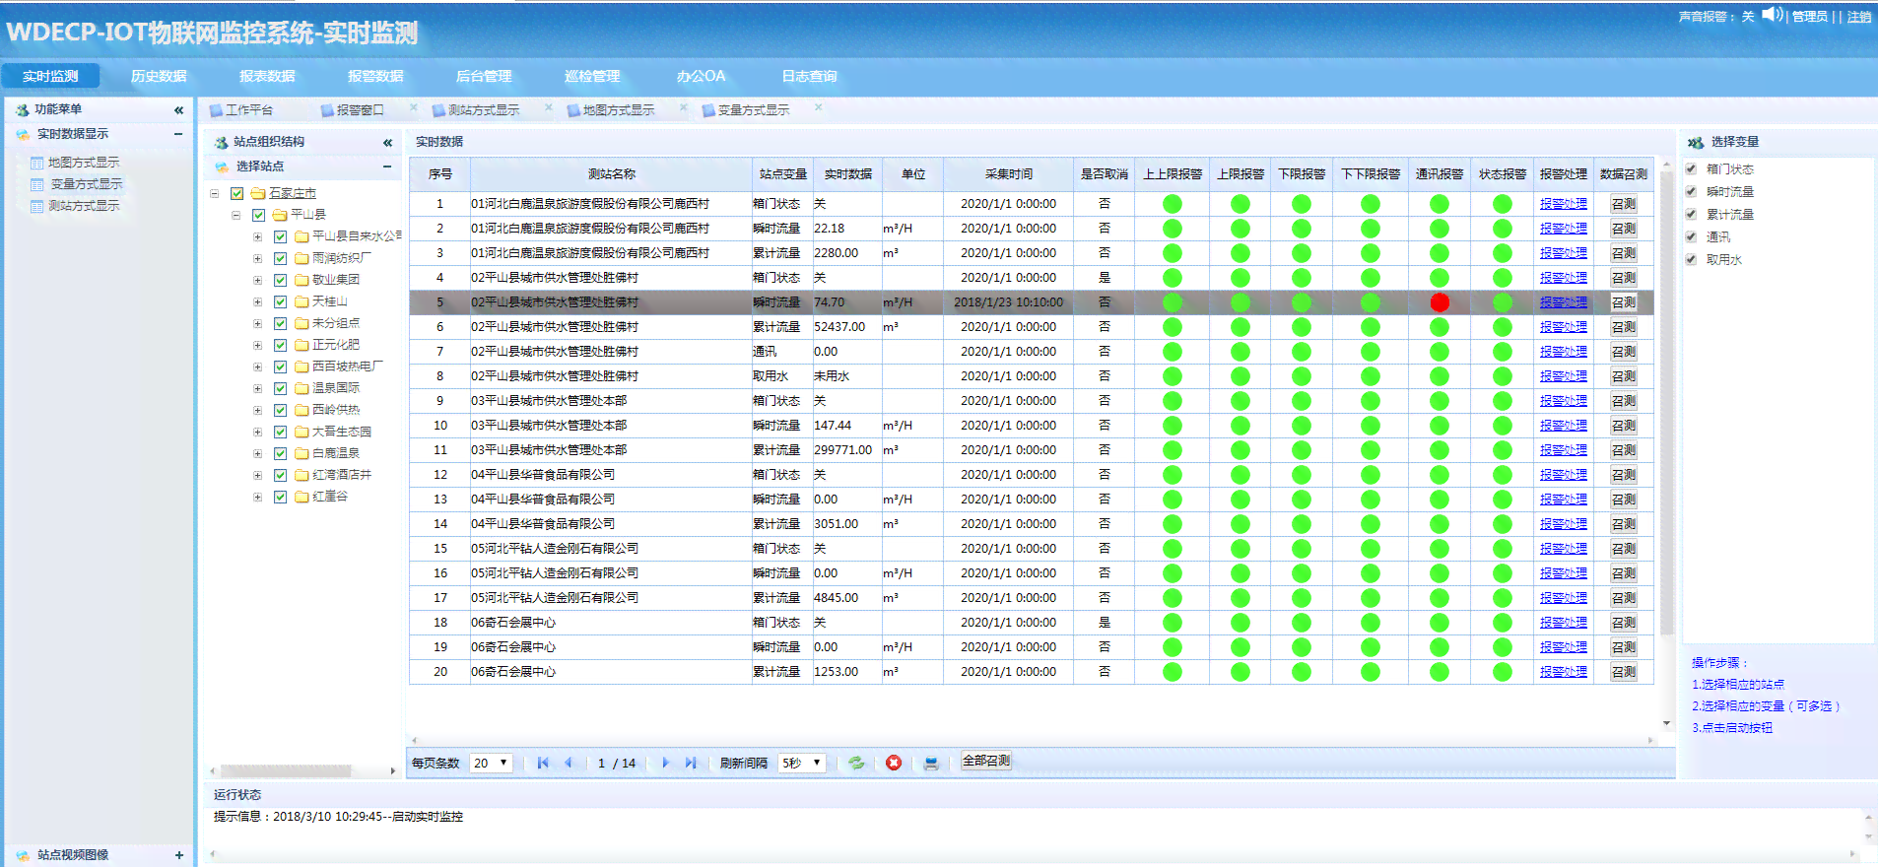The width and height of the screenshot is (1878, 867).
Task: Collapse the 站点组织结构 panel with double-chevron
Action: coord(387,143)
